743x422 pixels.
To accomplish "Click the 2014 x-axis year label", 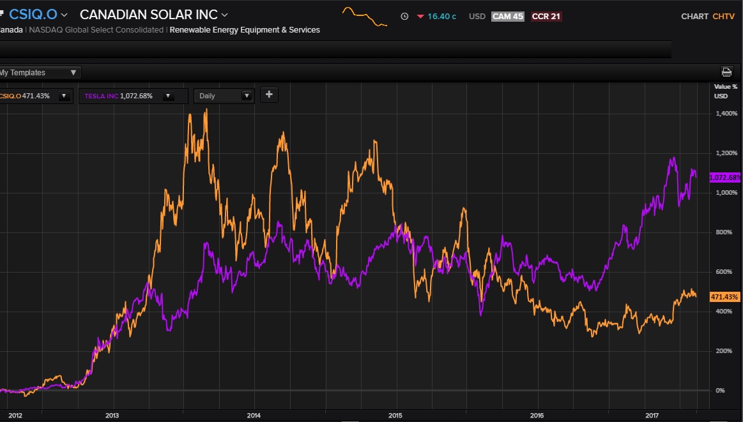I will tap(254, 416).
